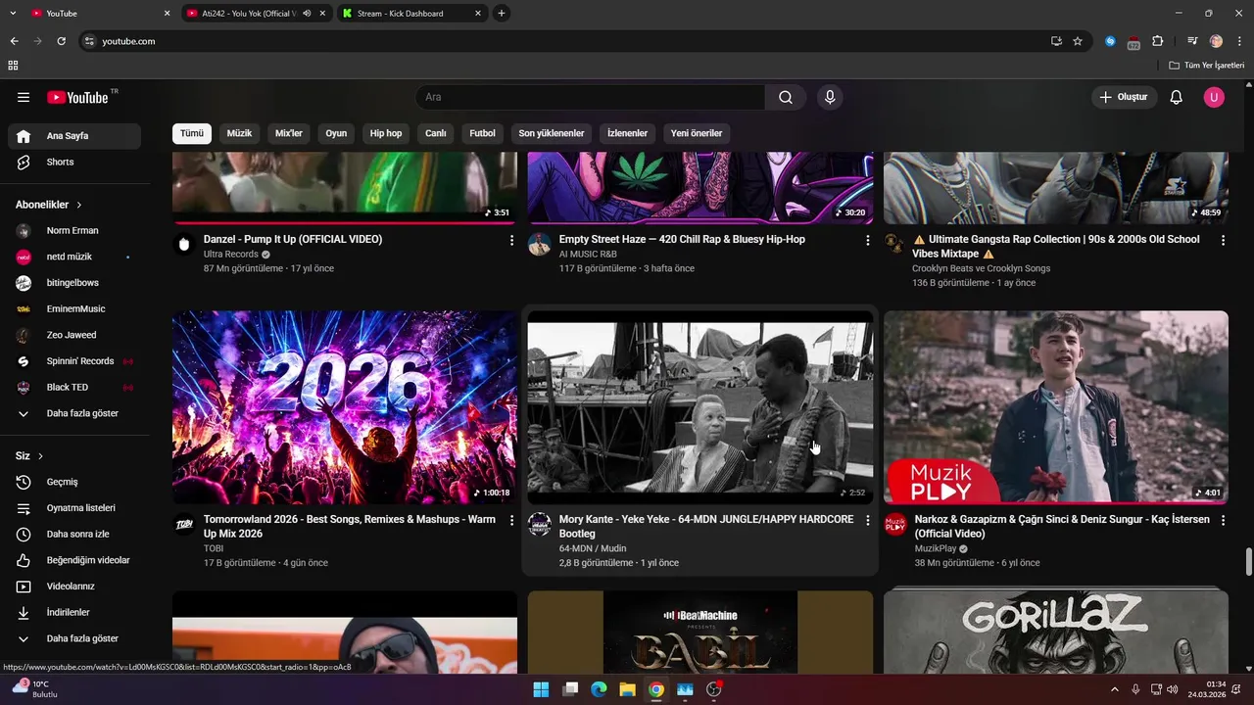Expand the Siz section
The width and height of the screenshot is (1254, 705).
click(x=29, y=456)
